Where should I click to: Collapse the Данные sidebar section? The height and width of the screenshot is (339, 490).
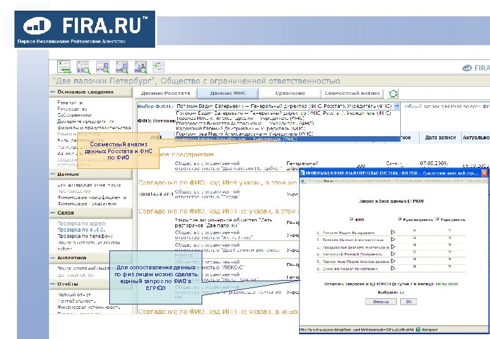point(53,174)
